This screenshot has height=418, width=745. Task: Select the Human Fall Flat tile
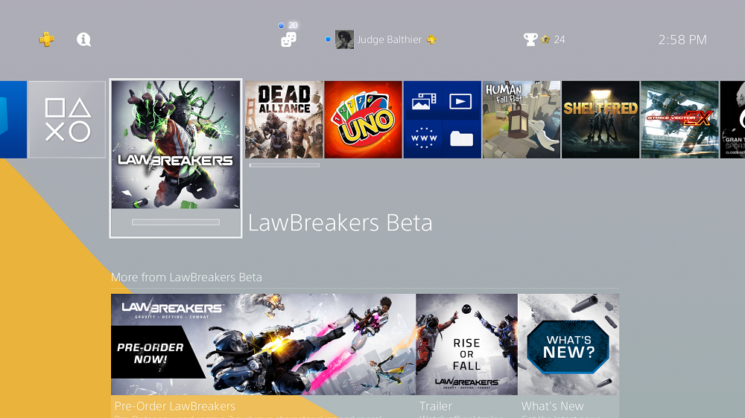tap(521, 120)
